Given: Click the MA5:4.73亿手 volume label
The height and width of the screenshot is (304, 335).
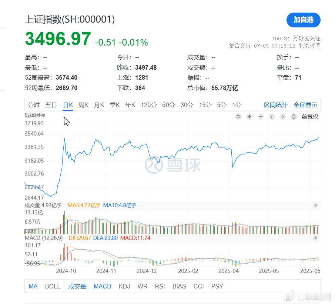Looking at the screenshot, I should pos(84,206).
